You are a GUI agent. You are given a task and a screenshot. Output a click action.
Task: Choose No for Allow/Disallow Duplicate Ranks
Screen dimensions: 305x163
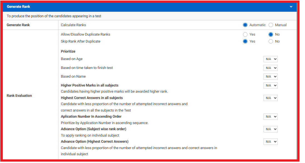271,34
